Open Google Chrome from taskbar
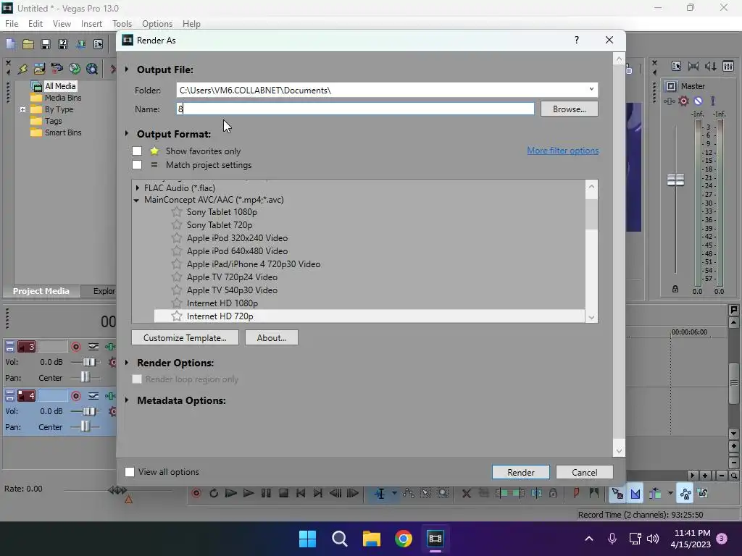The height and width of the screenshot is (556, 742). click(403, 539)
